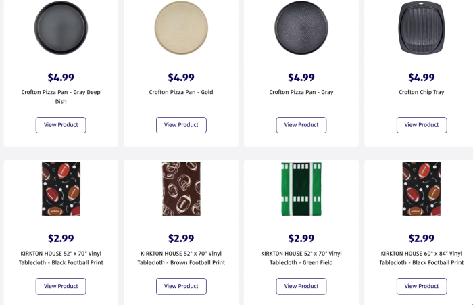Click the Gray Deep Dish pizza pan image
473x305 pixels.
(61, 28)
